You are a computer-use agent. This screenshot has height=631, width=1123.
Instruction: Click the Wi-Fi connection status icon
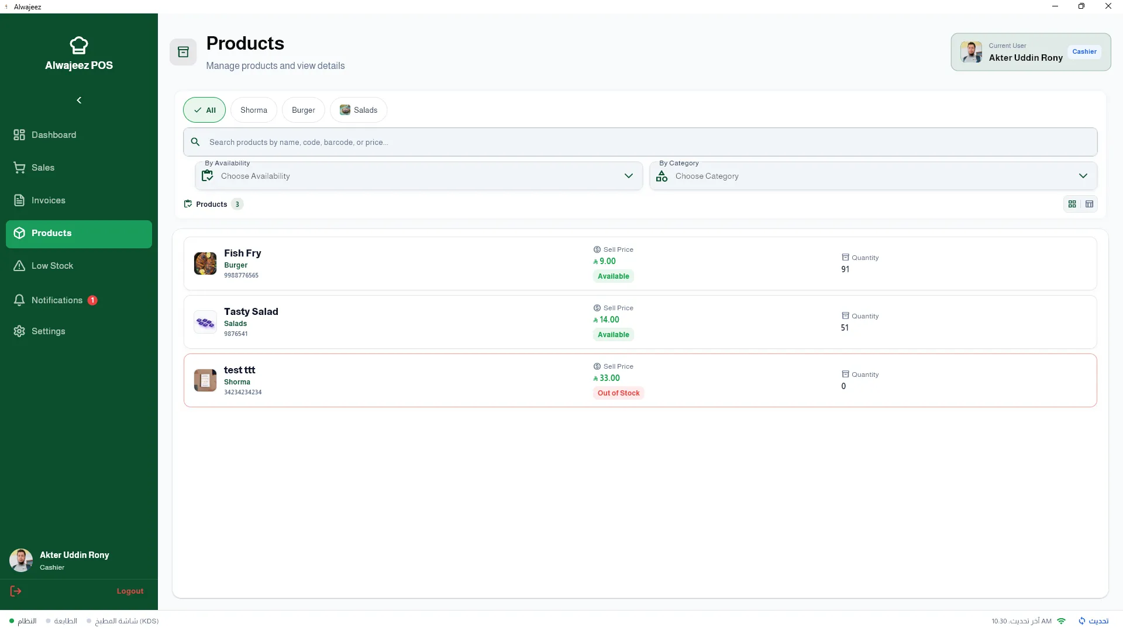pos(1061,621)
